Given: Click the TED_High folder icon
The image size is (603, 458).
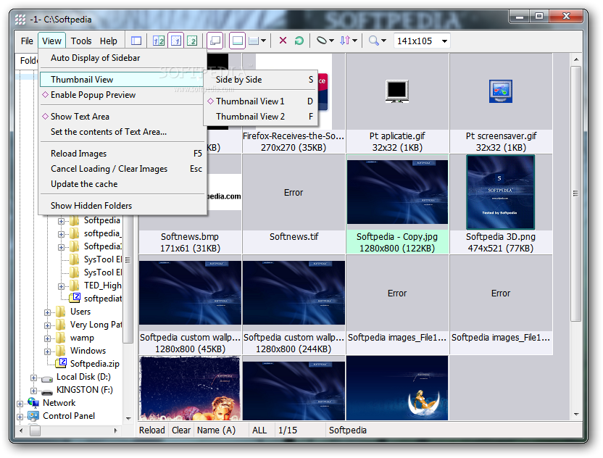Looking at the screenshot, I should click(x=75, y=286).
